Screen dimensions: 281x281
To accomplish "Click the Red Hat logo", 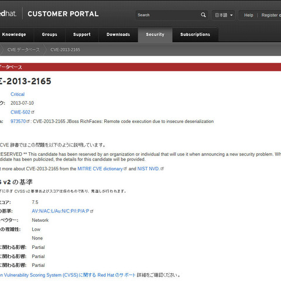I will coord(8,13).
